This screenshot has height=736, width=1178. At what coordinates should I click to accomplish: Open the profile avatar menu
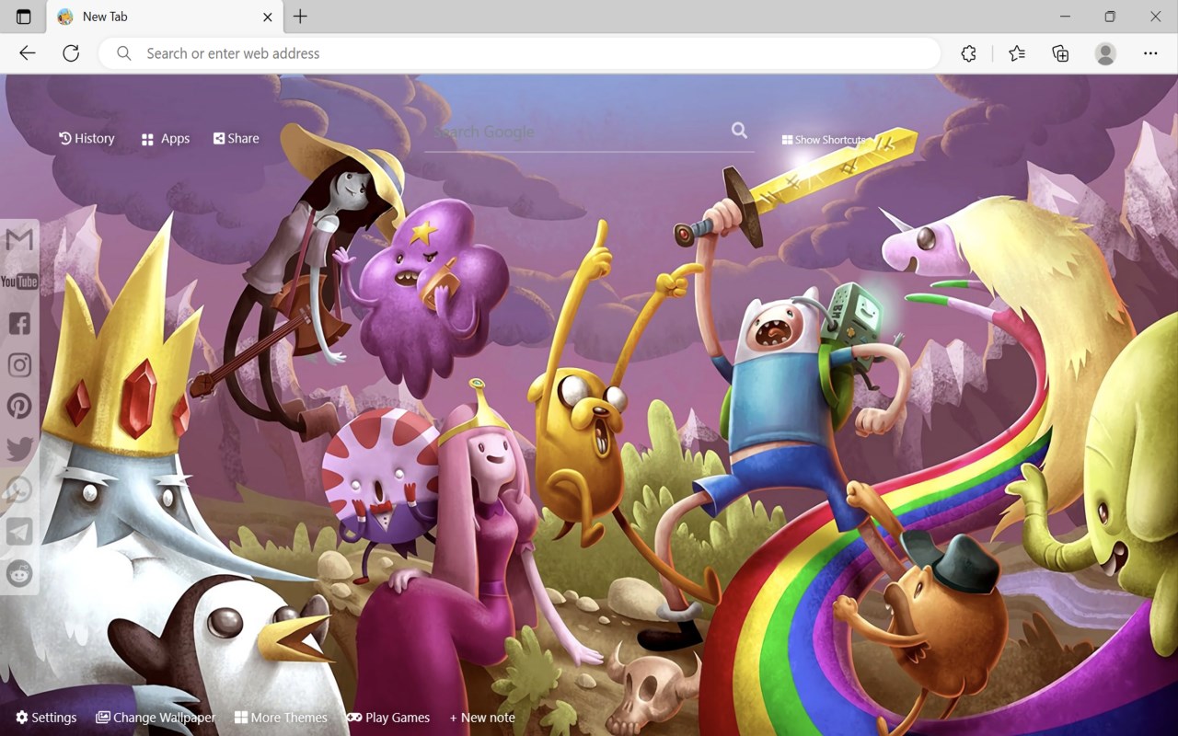(1105, 53)
